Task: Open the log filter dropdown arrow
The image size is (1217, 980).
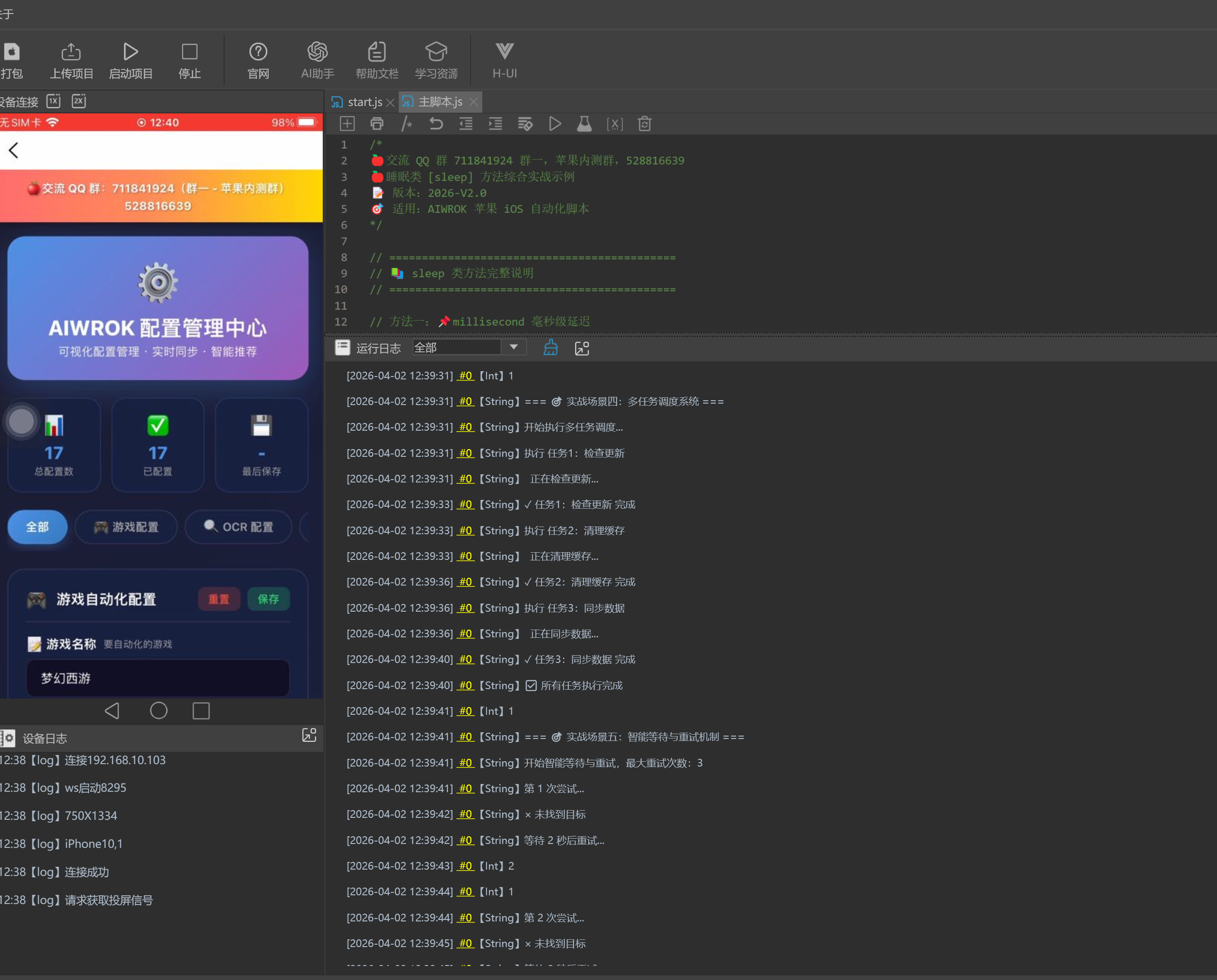Action: (x=513, y=347)
